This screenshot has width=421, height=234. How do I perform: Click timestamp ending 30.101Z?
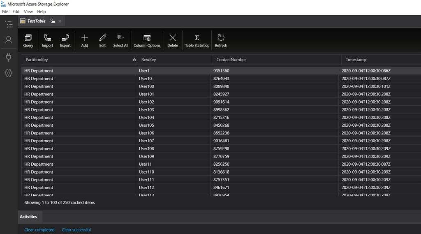point(366,86)
